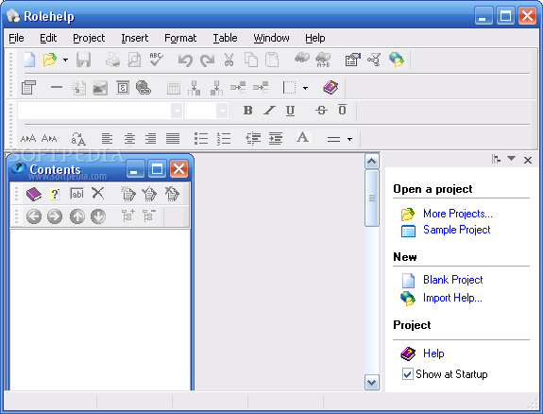Toggle bulleted list
The image size is (543, 414).
(201, 138)
